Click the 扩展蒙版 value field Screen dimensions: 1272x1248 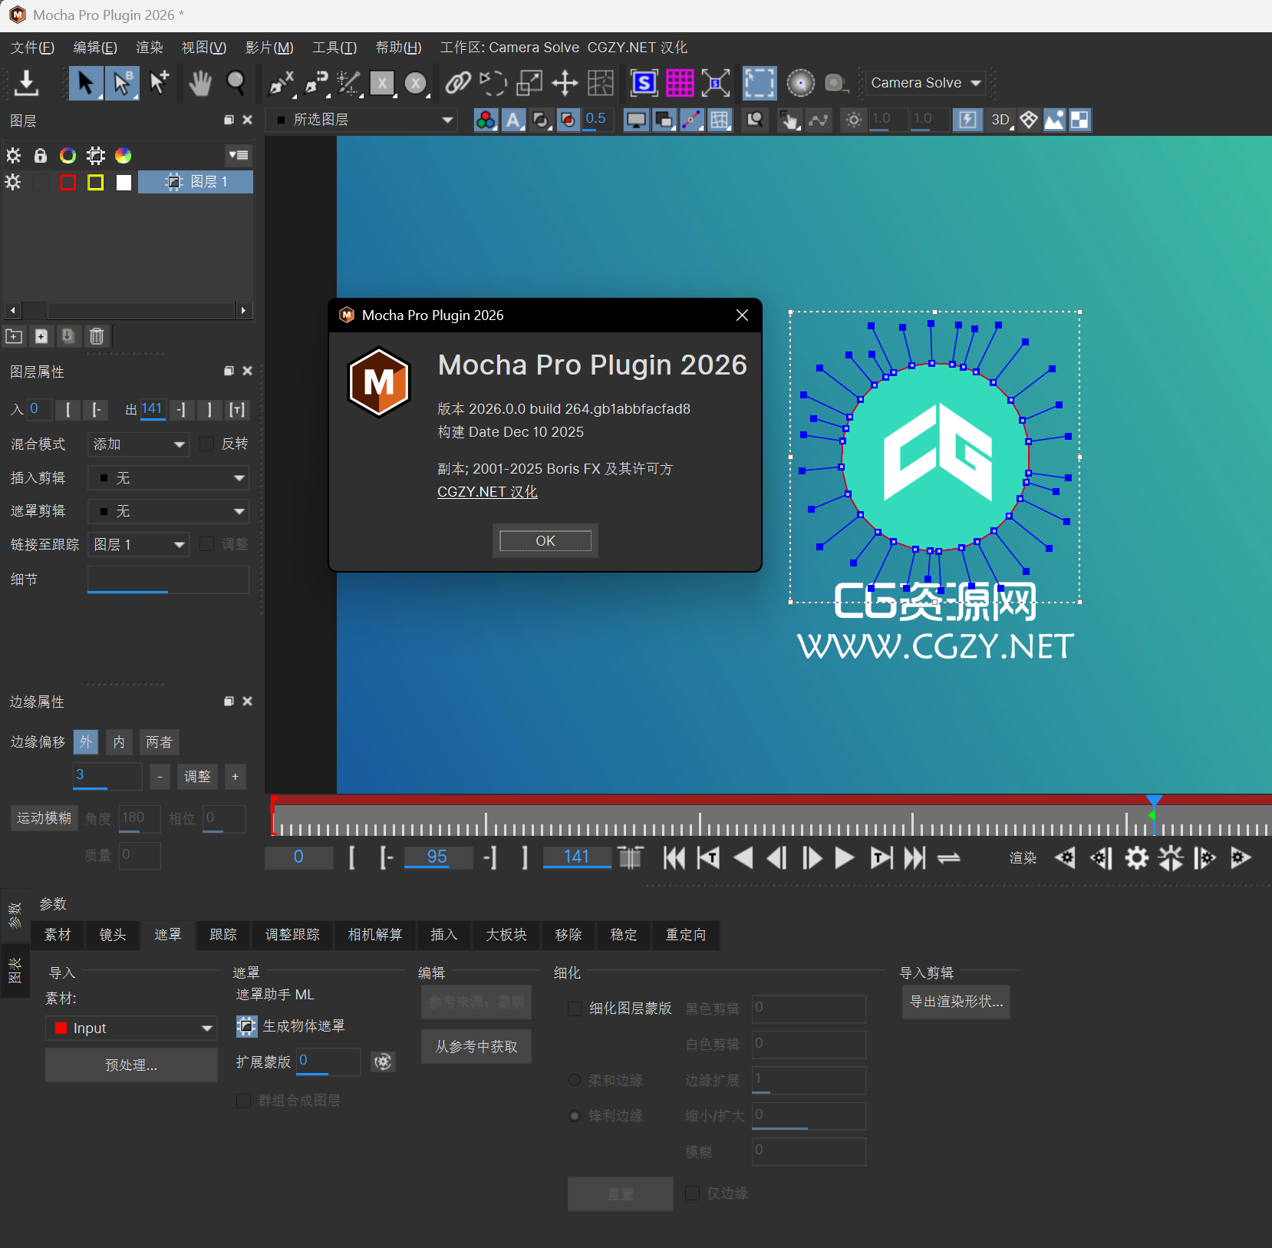(x=328, y=1061)
